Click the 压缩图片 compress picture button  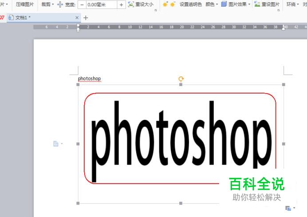point(25,4)
